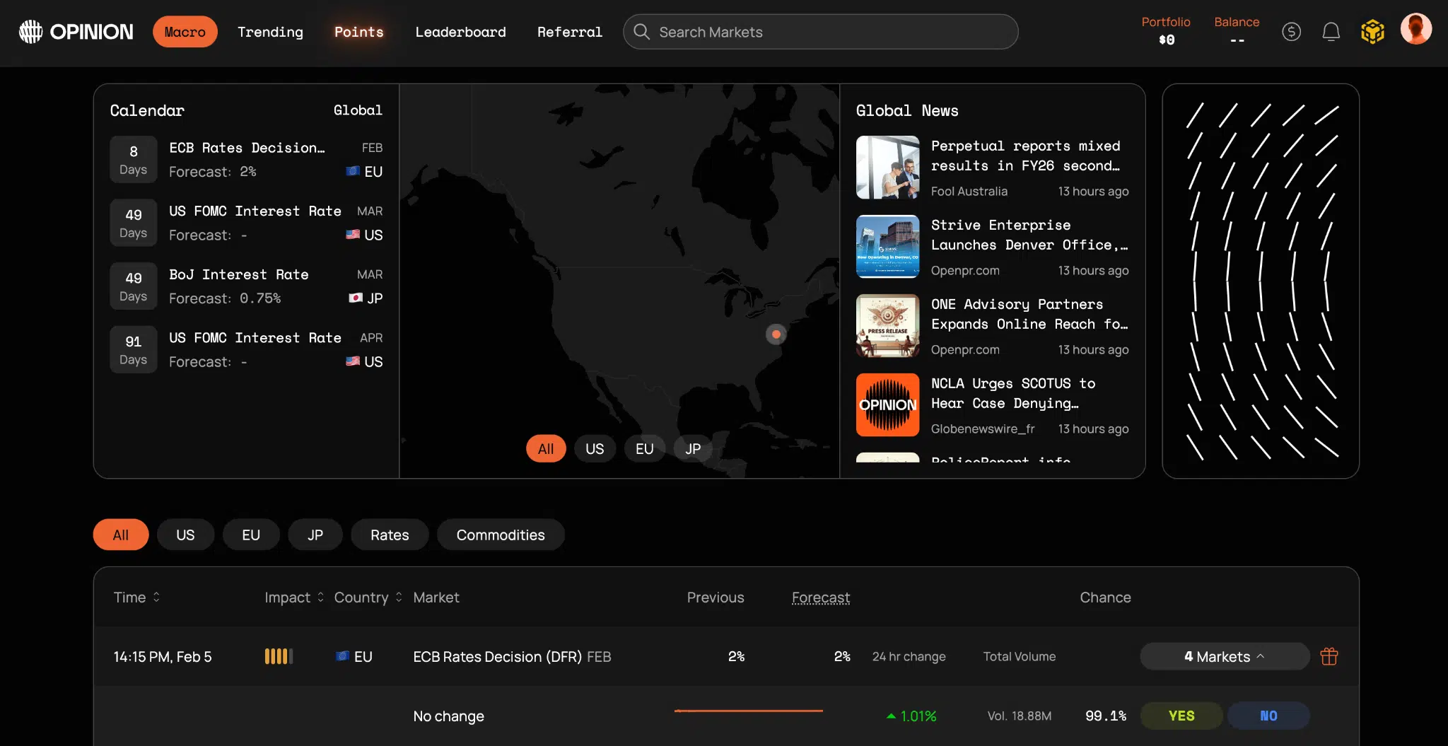Sort the table by Time
The width and height of the screenshot is (1448, 746).
(137, 598)
